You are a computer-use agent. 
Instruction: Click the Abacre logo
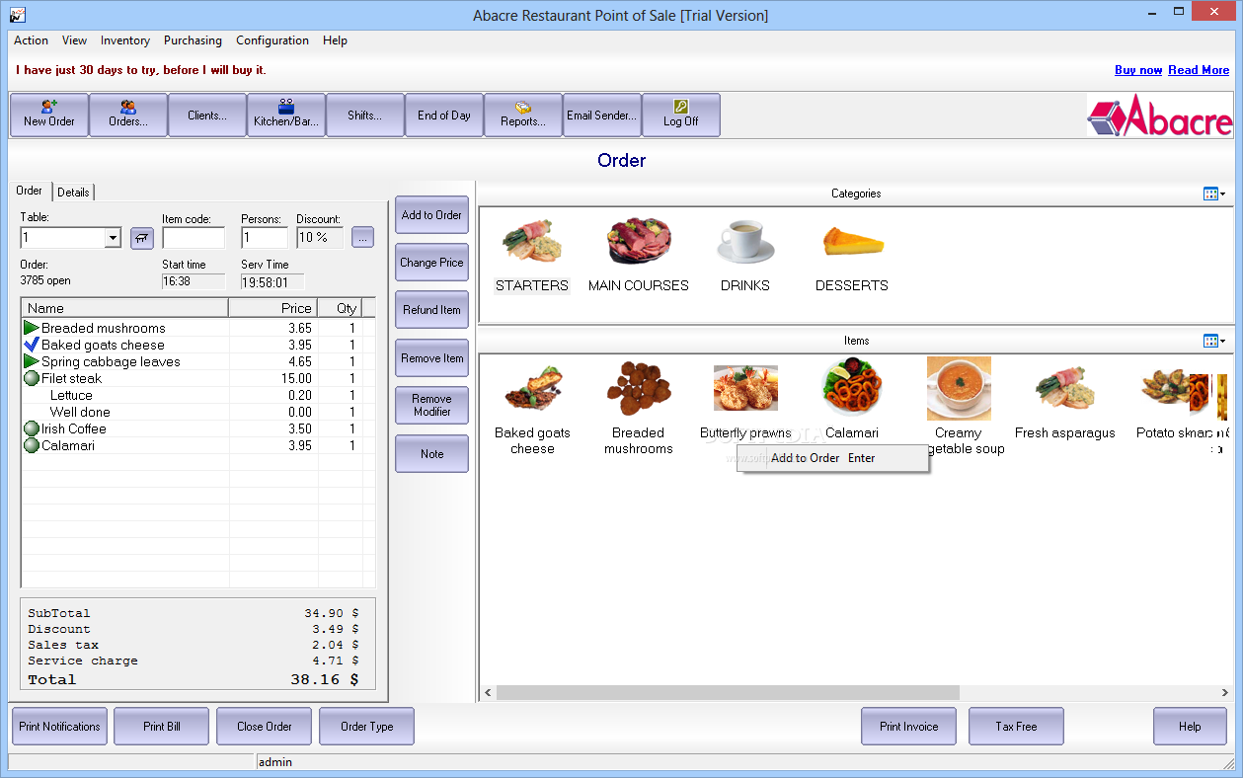click(x=1160, y=116)
